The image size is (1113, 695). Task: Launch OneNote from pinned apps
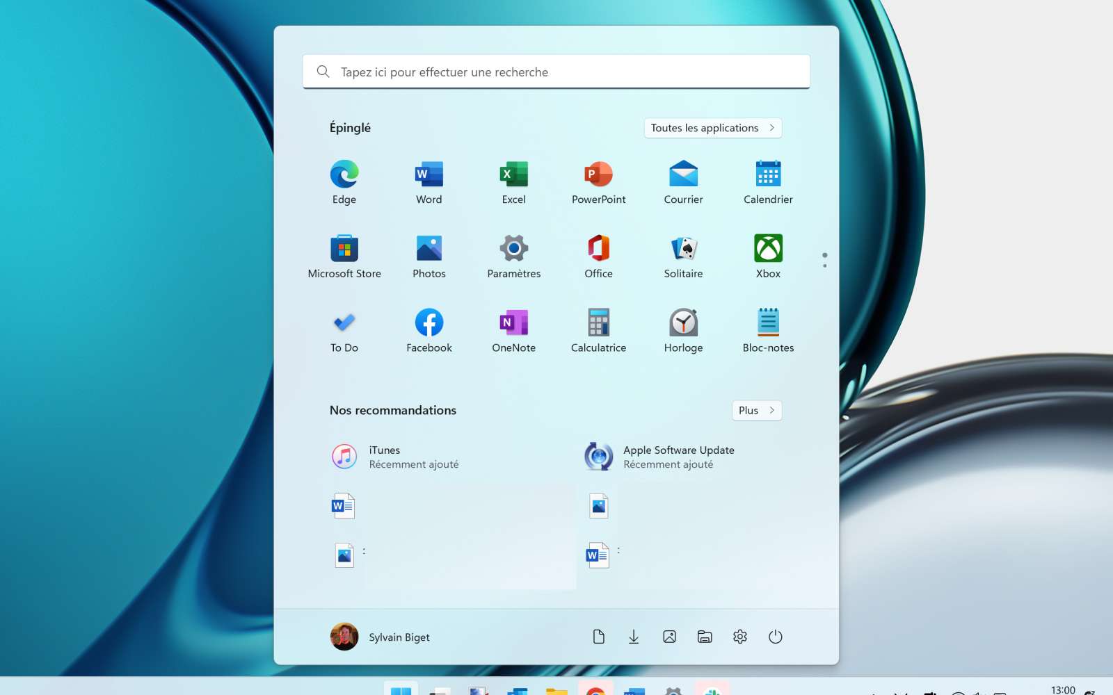pyautogui.click(x=514, y=332)
